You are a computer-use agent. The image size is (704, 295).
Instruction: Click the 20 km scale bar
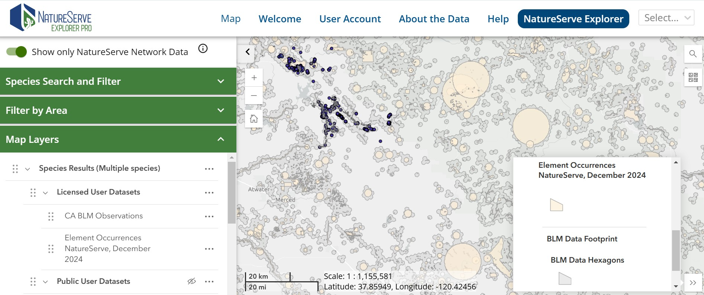pyautogui.click(x=268, y=276)
